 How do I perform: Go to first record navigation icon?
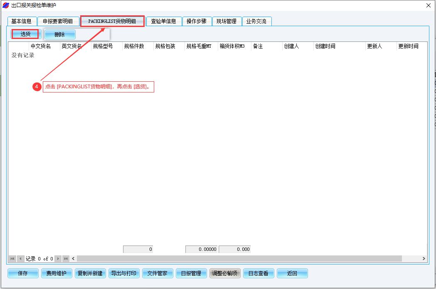(x=12, y=259)
